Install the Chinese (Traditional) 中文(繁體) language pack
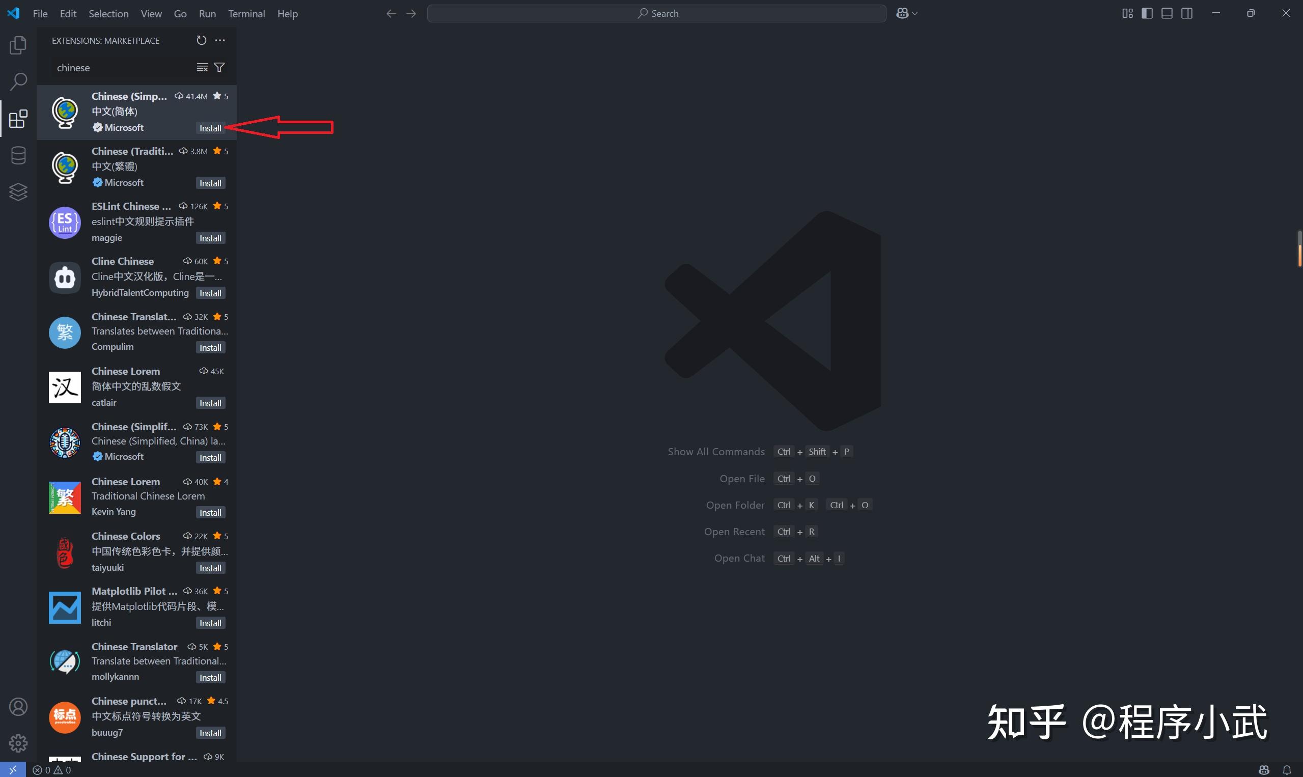This screenshot has width=1303, height=777. [x=210, y=183]
